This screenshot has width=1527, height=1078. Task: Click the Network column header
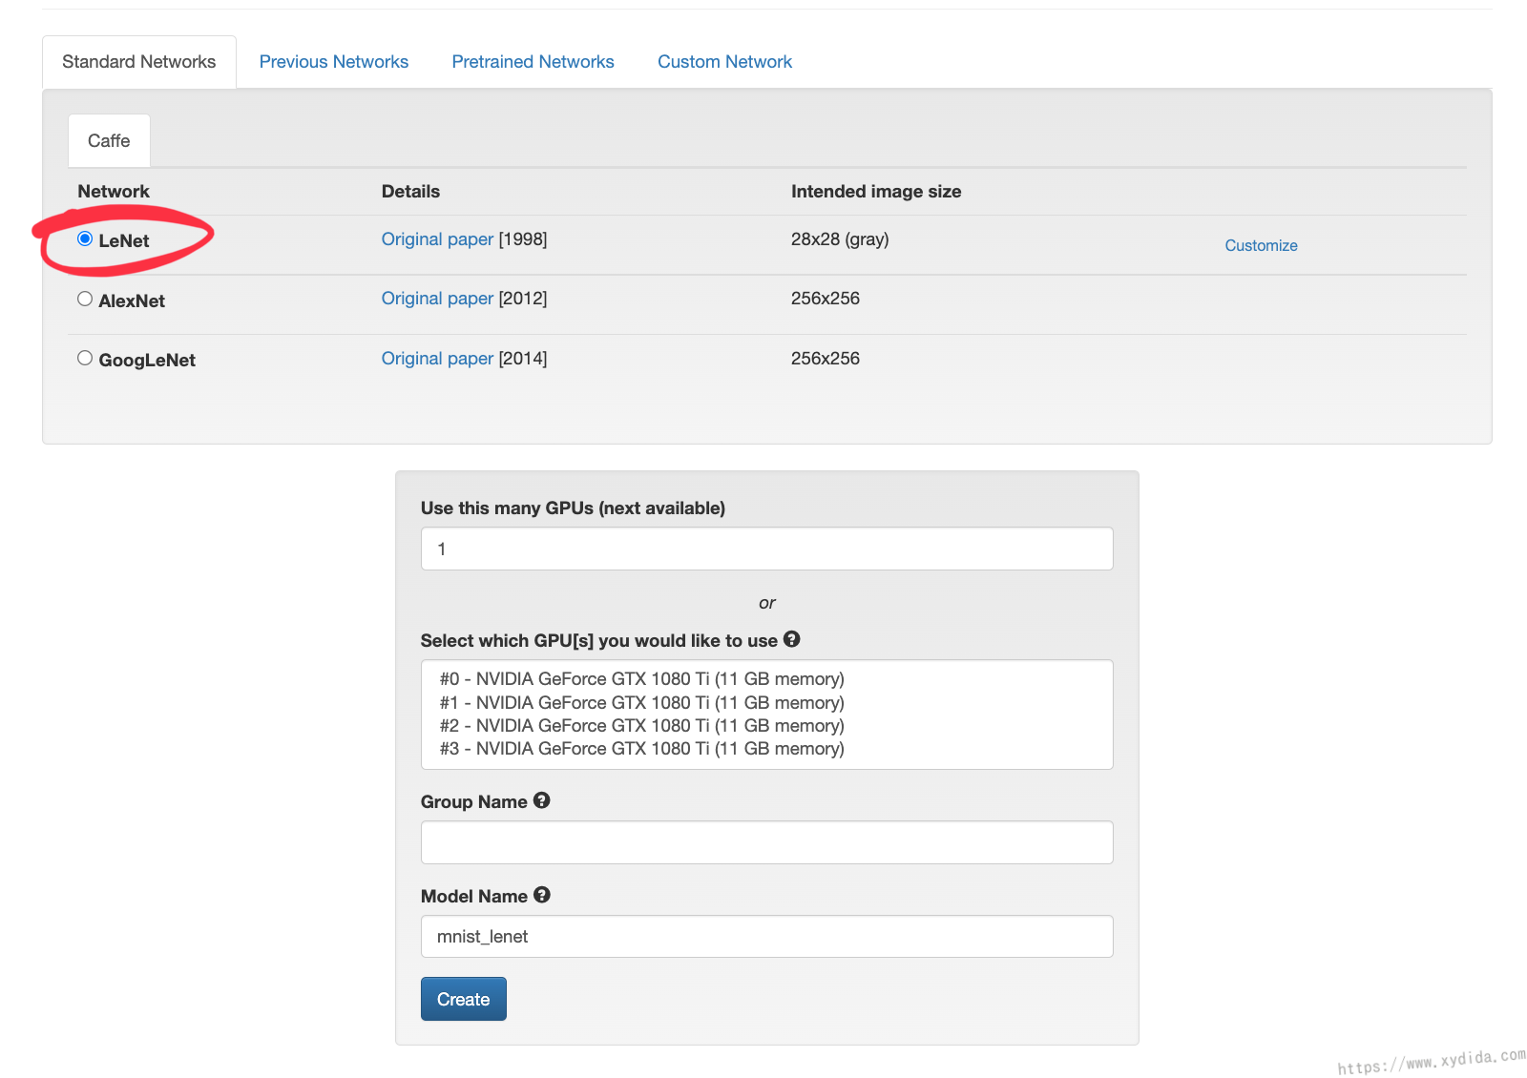coord(114,192)
